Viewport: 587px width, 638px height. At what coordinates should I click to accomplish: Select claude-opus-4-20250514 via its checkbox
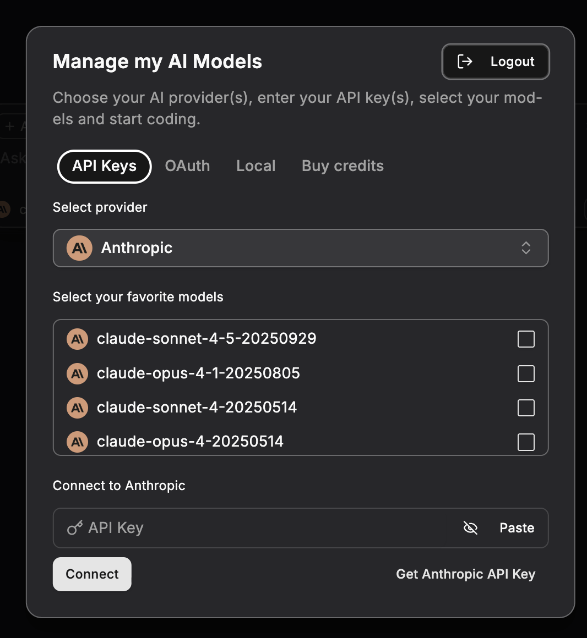pos(526,442)
